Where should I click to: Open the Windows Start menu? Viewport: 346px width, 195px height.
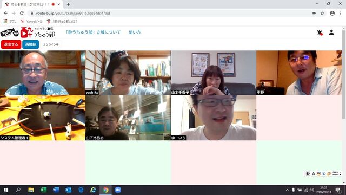(6, 190)
